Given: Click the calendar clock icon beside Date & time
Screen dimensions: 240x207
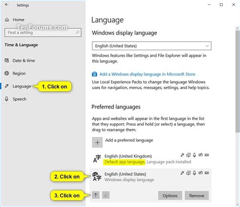Looking at the screenshot, I should (x=7, y=60).
